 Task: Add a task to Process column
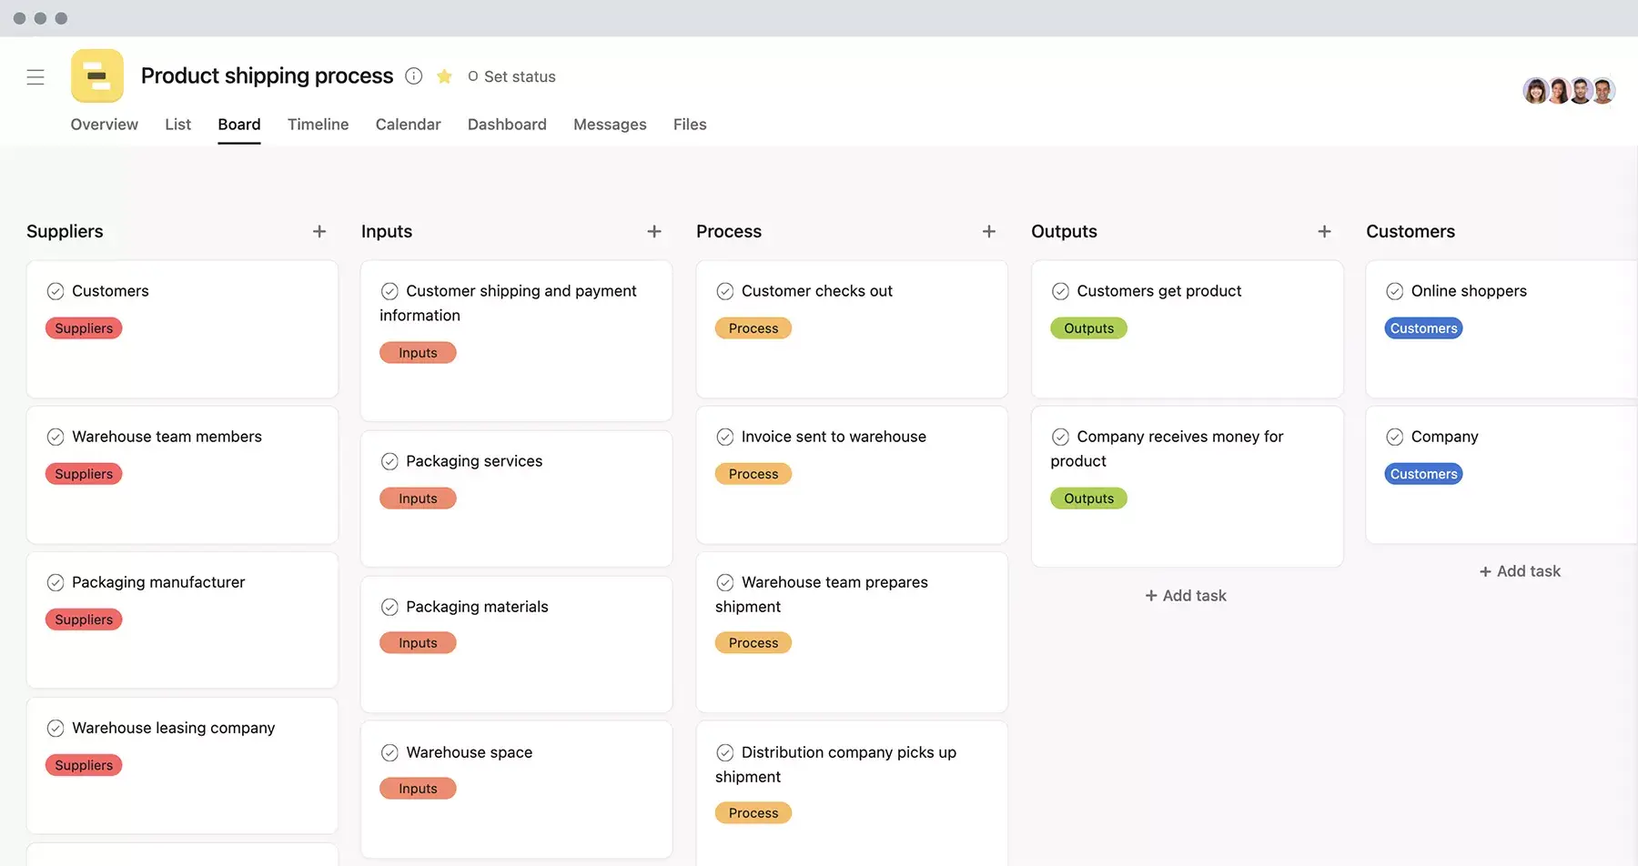click(989, 232)
